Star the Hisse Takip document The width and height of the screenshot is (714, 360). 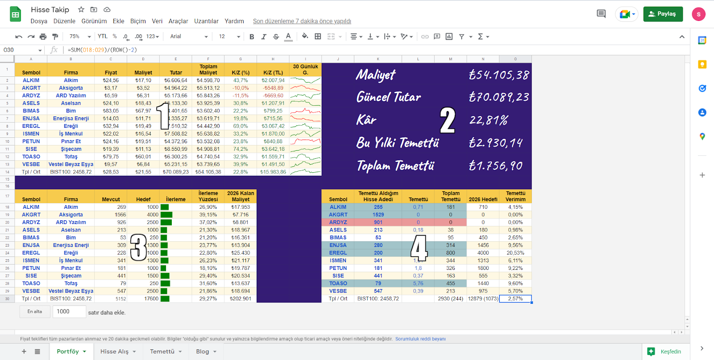click(81, 9)
